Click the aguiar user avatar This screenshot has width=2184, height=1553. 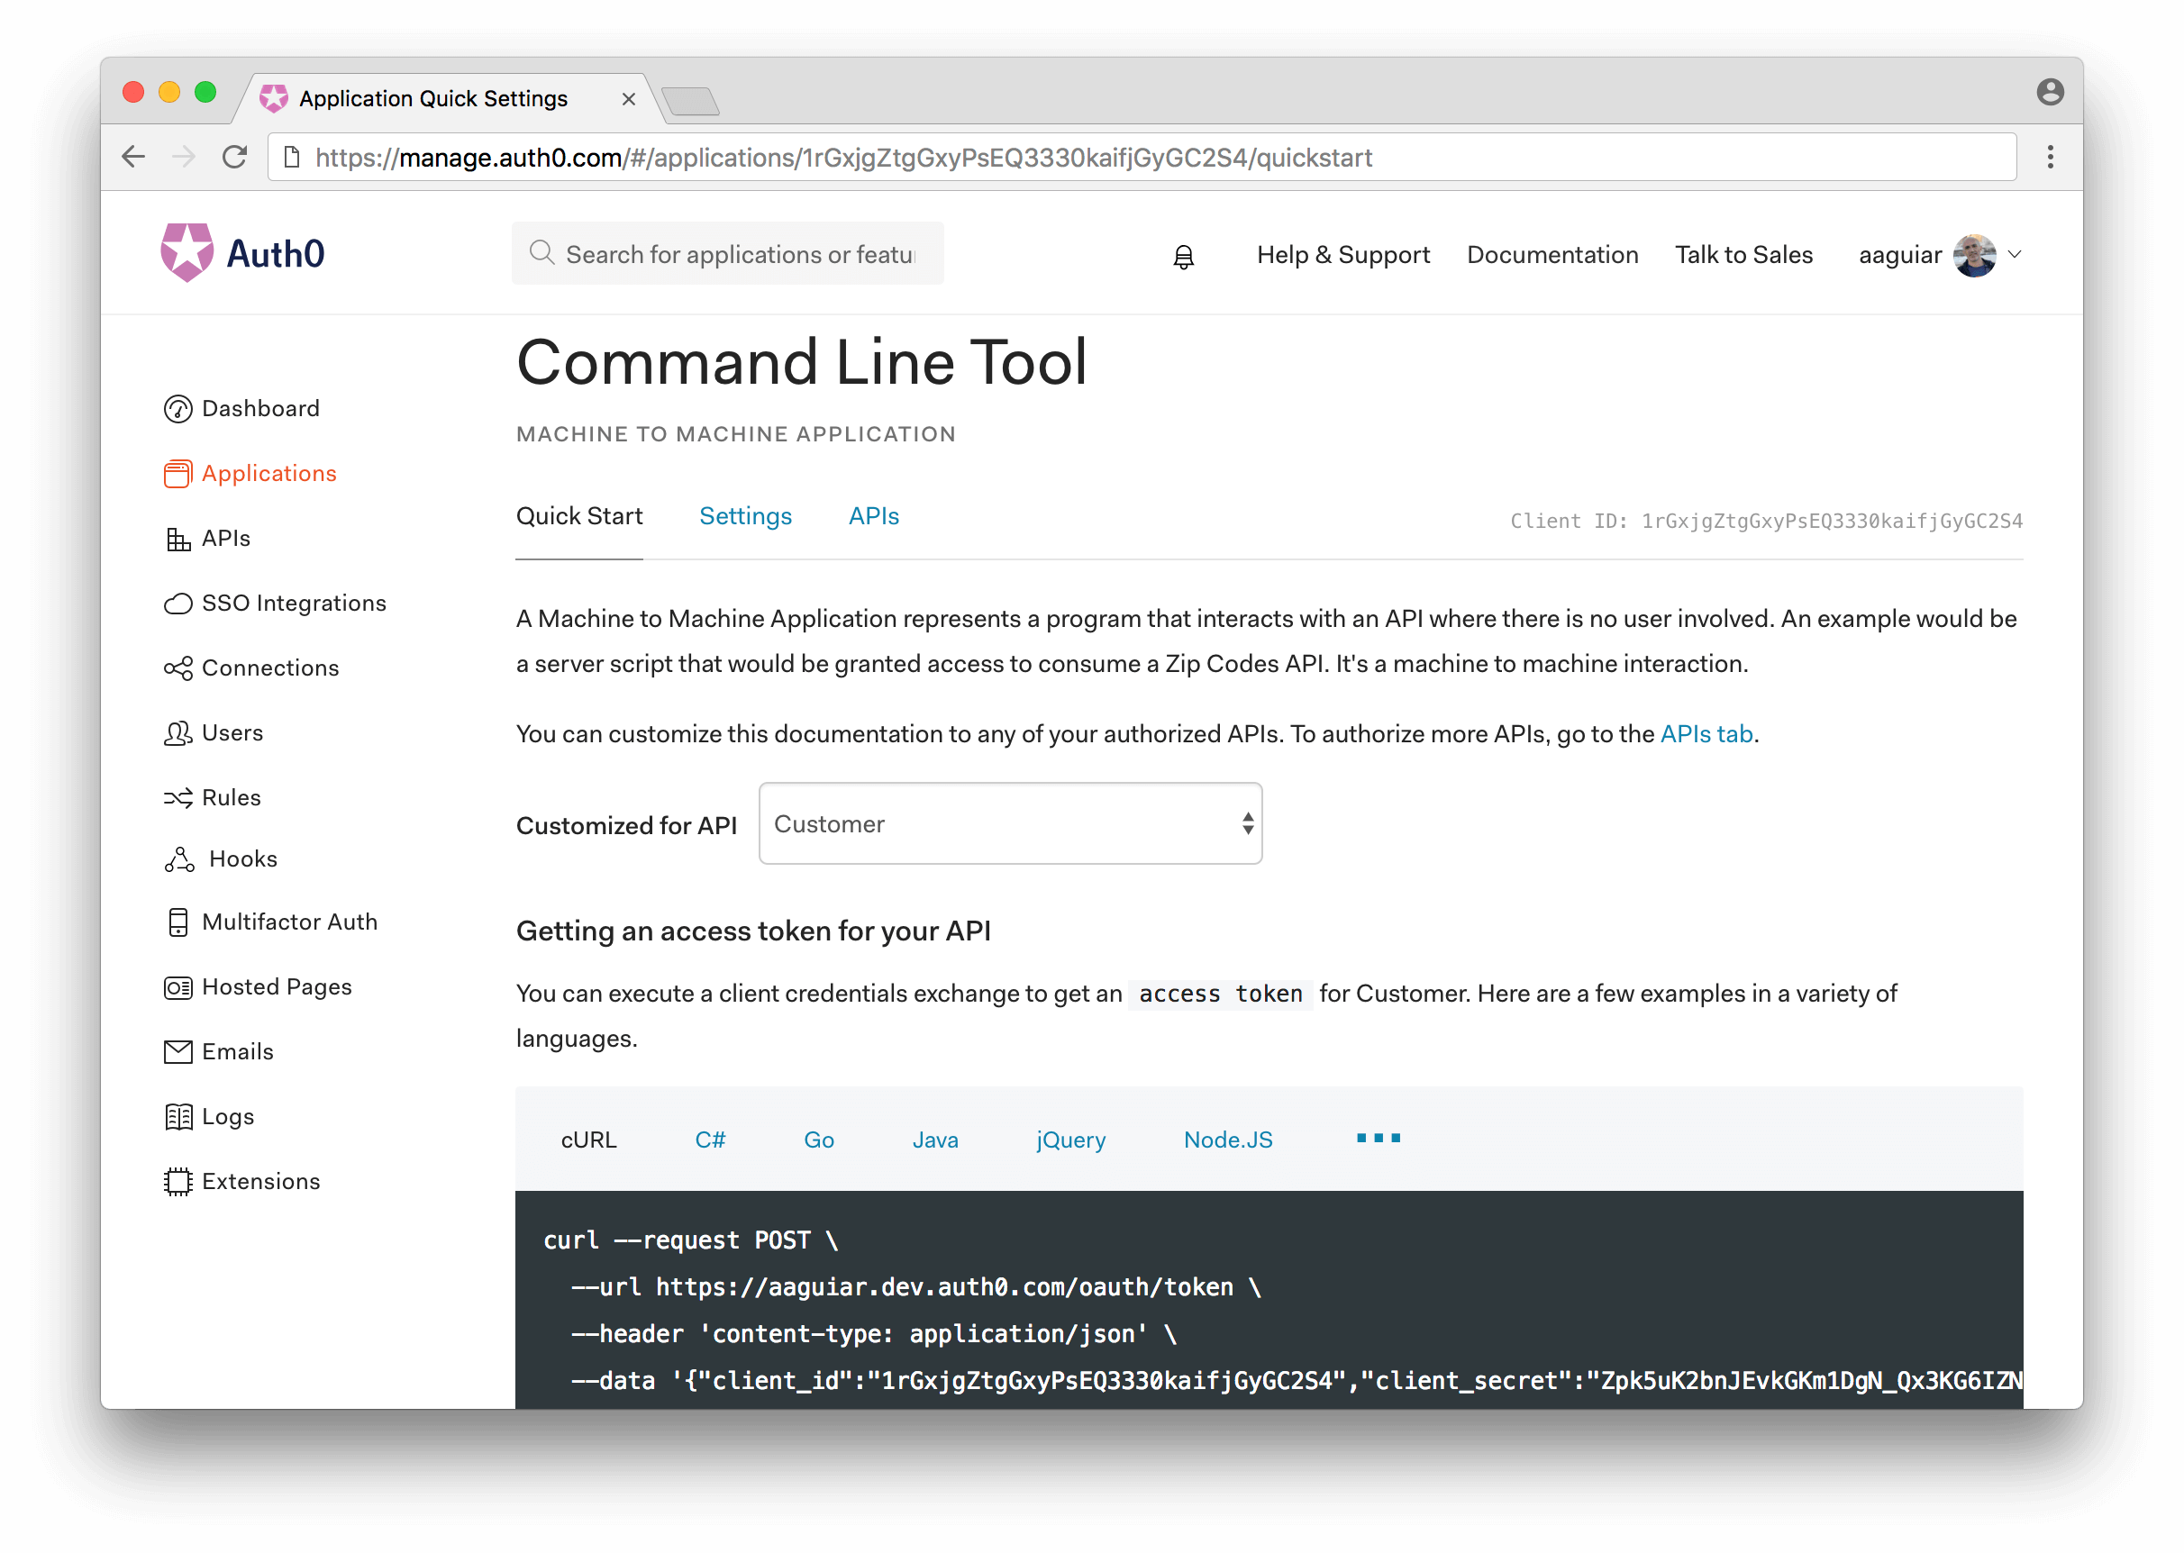point(1974,255)
